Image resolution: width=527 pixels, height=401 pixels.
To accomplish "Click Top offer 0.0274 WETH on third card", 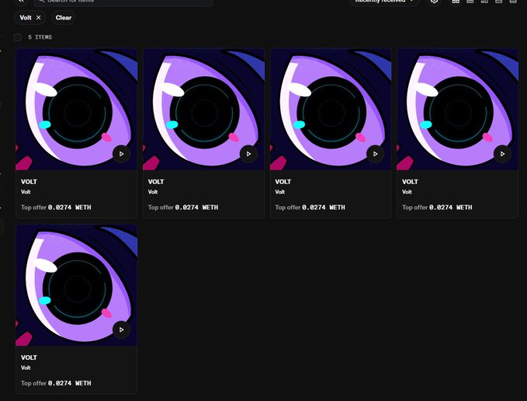I will click(x=310, y=207).
